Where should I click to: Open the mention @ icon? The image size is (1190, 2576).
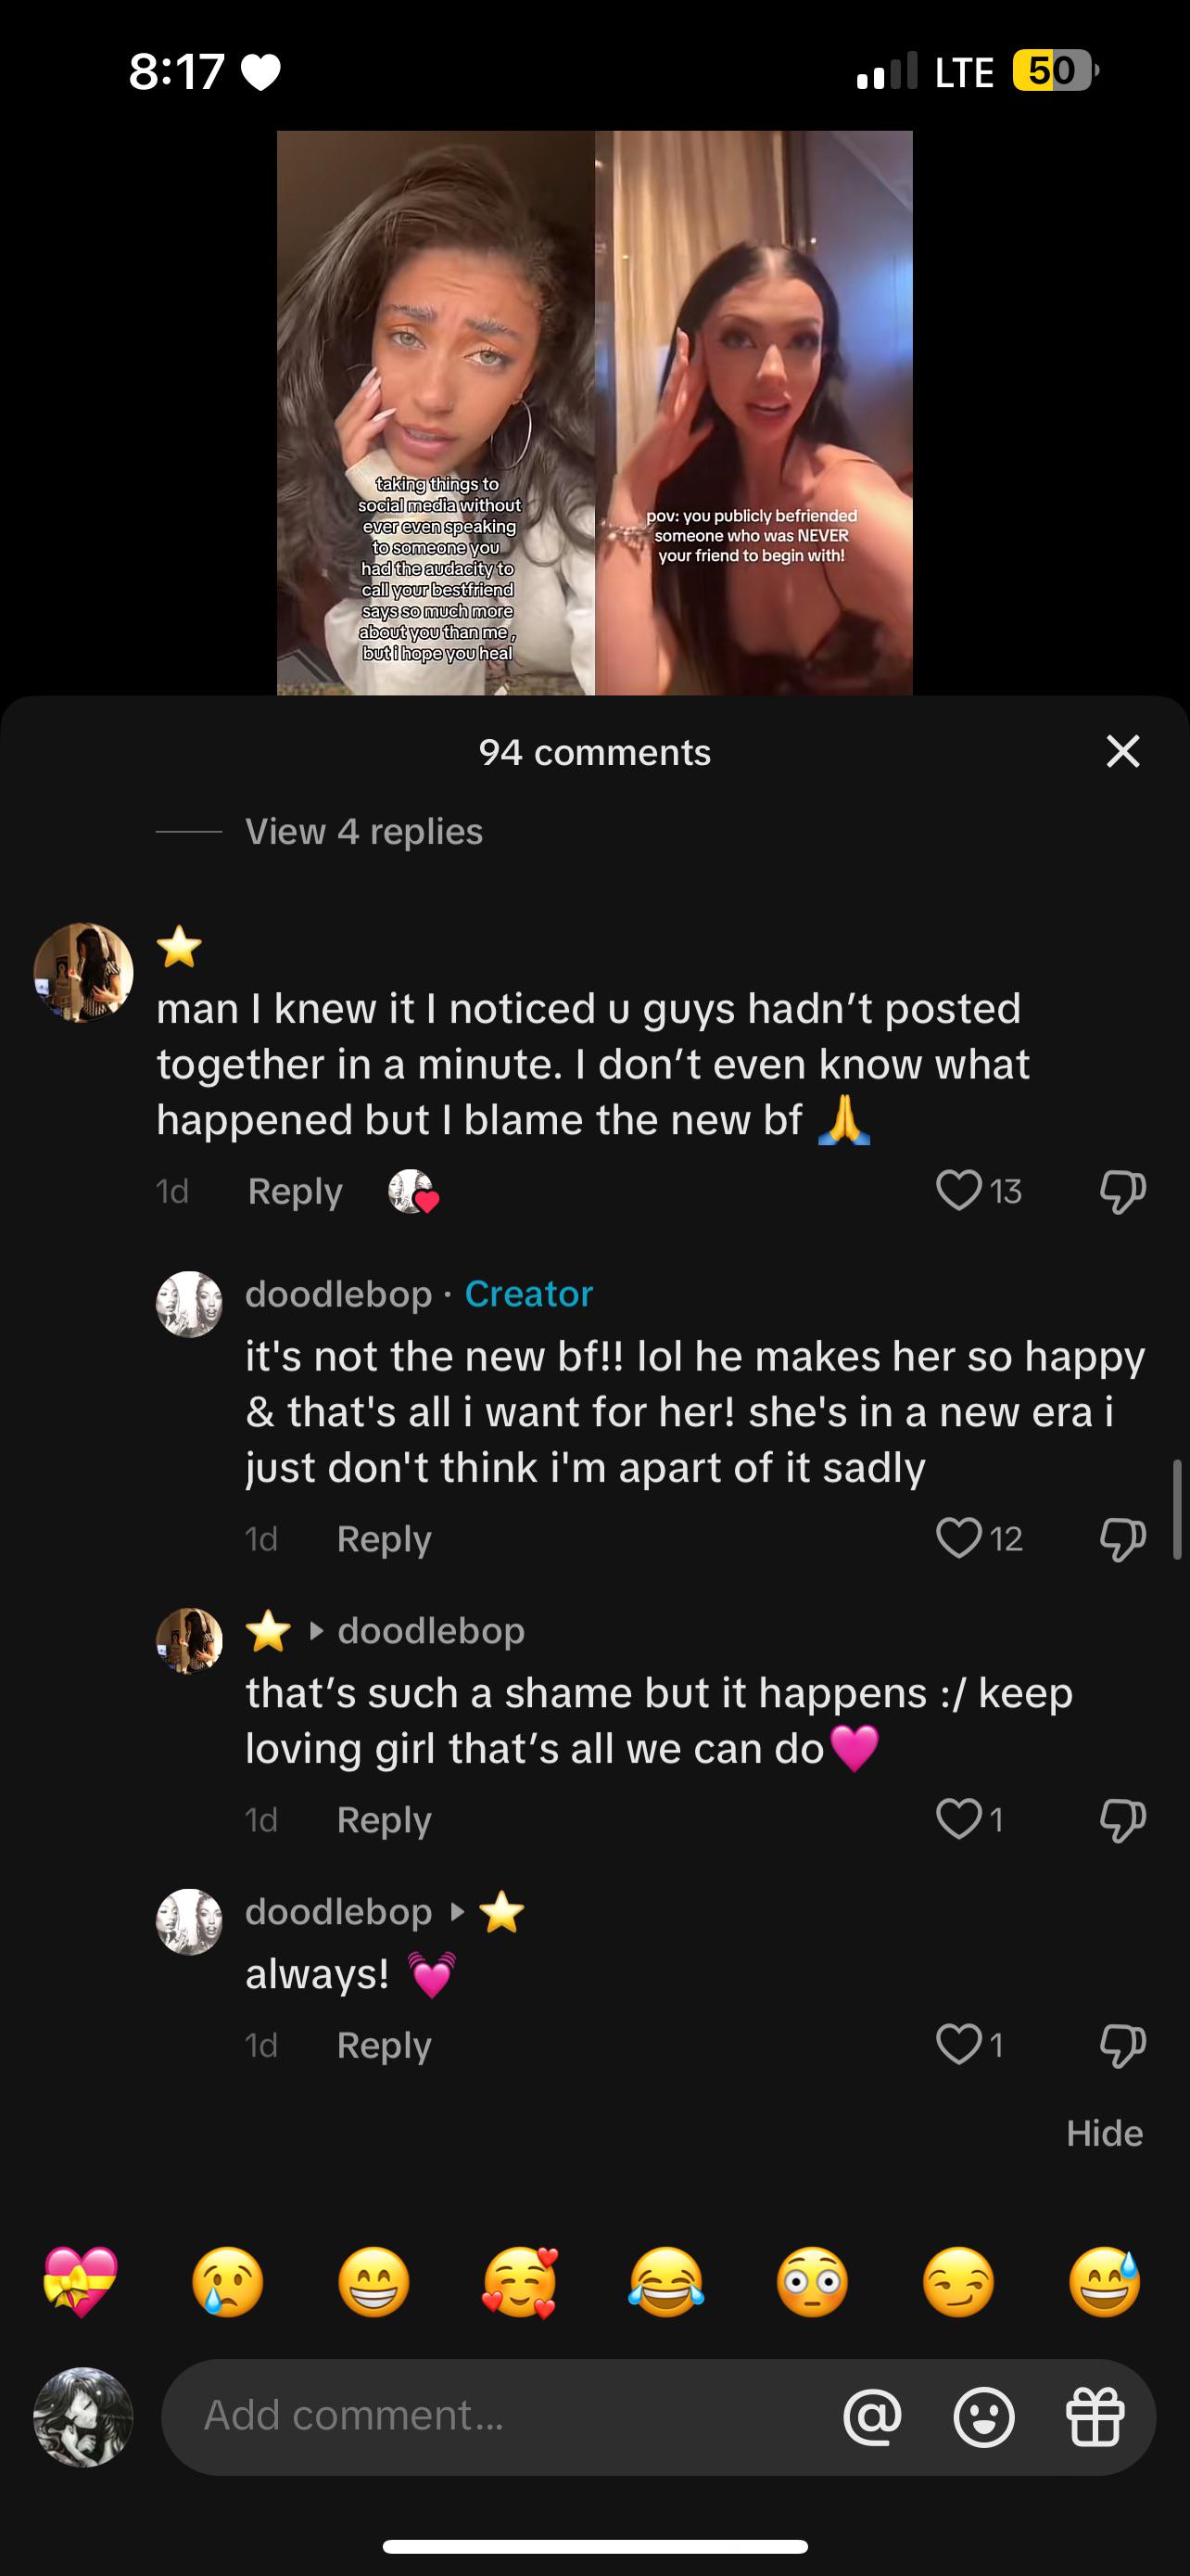872,2417
